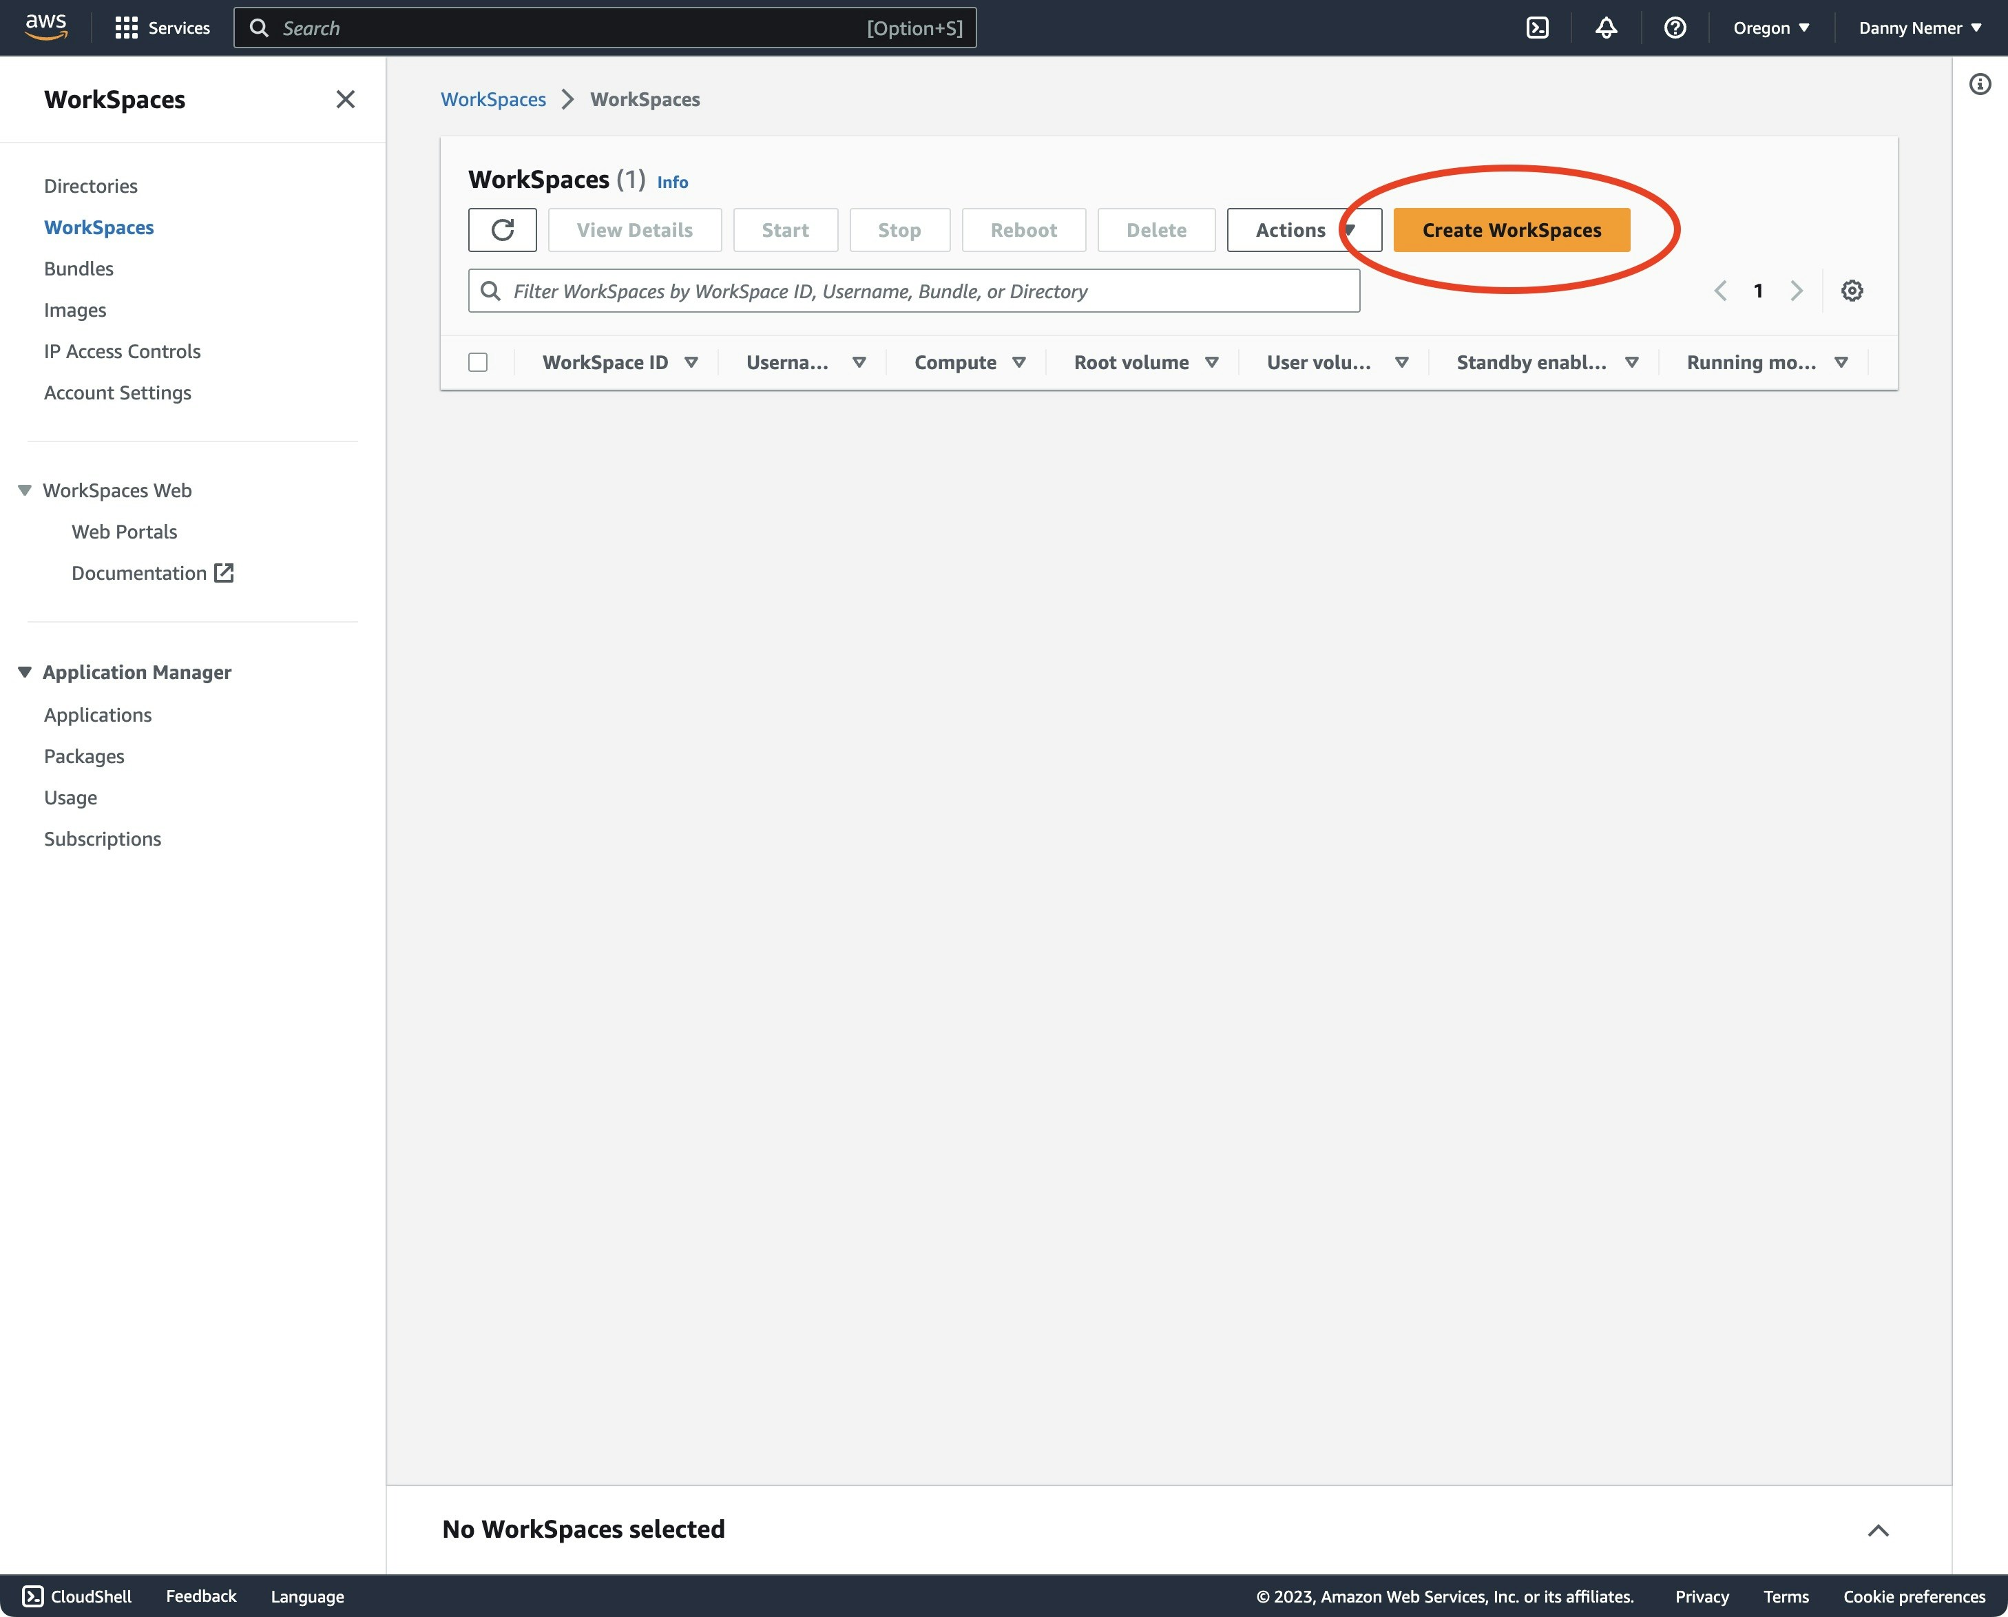Focus the top Search bar
The image size is (2008, 1617).
coord(605,28)
